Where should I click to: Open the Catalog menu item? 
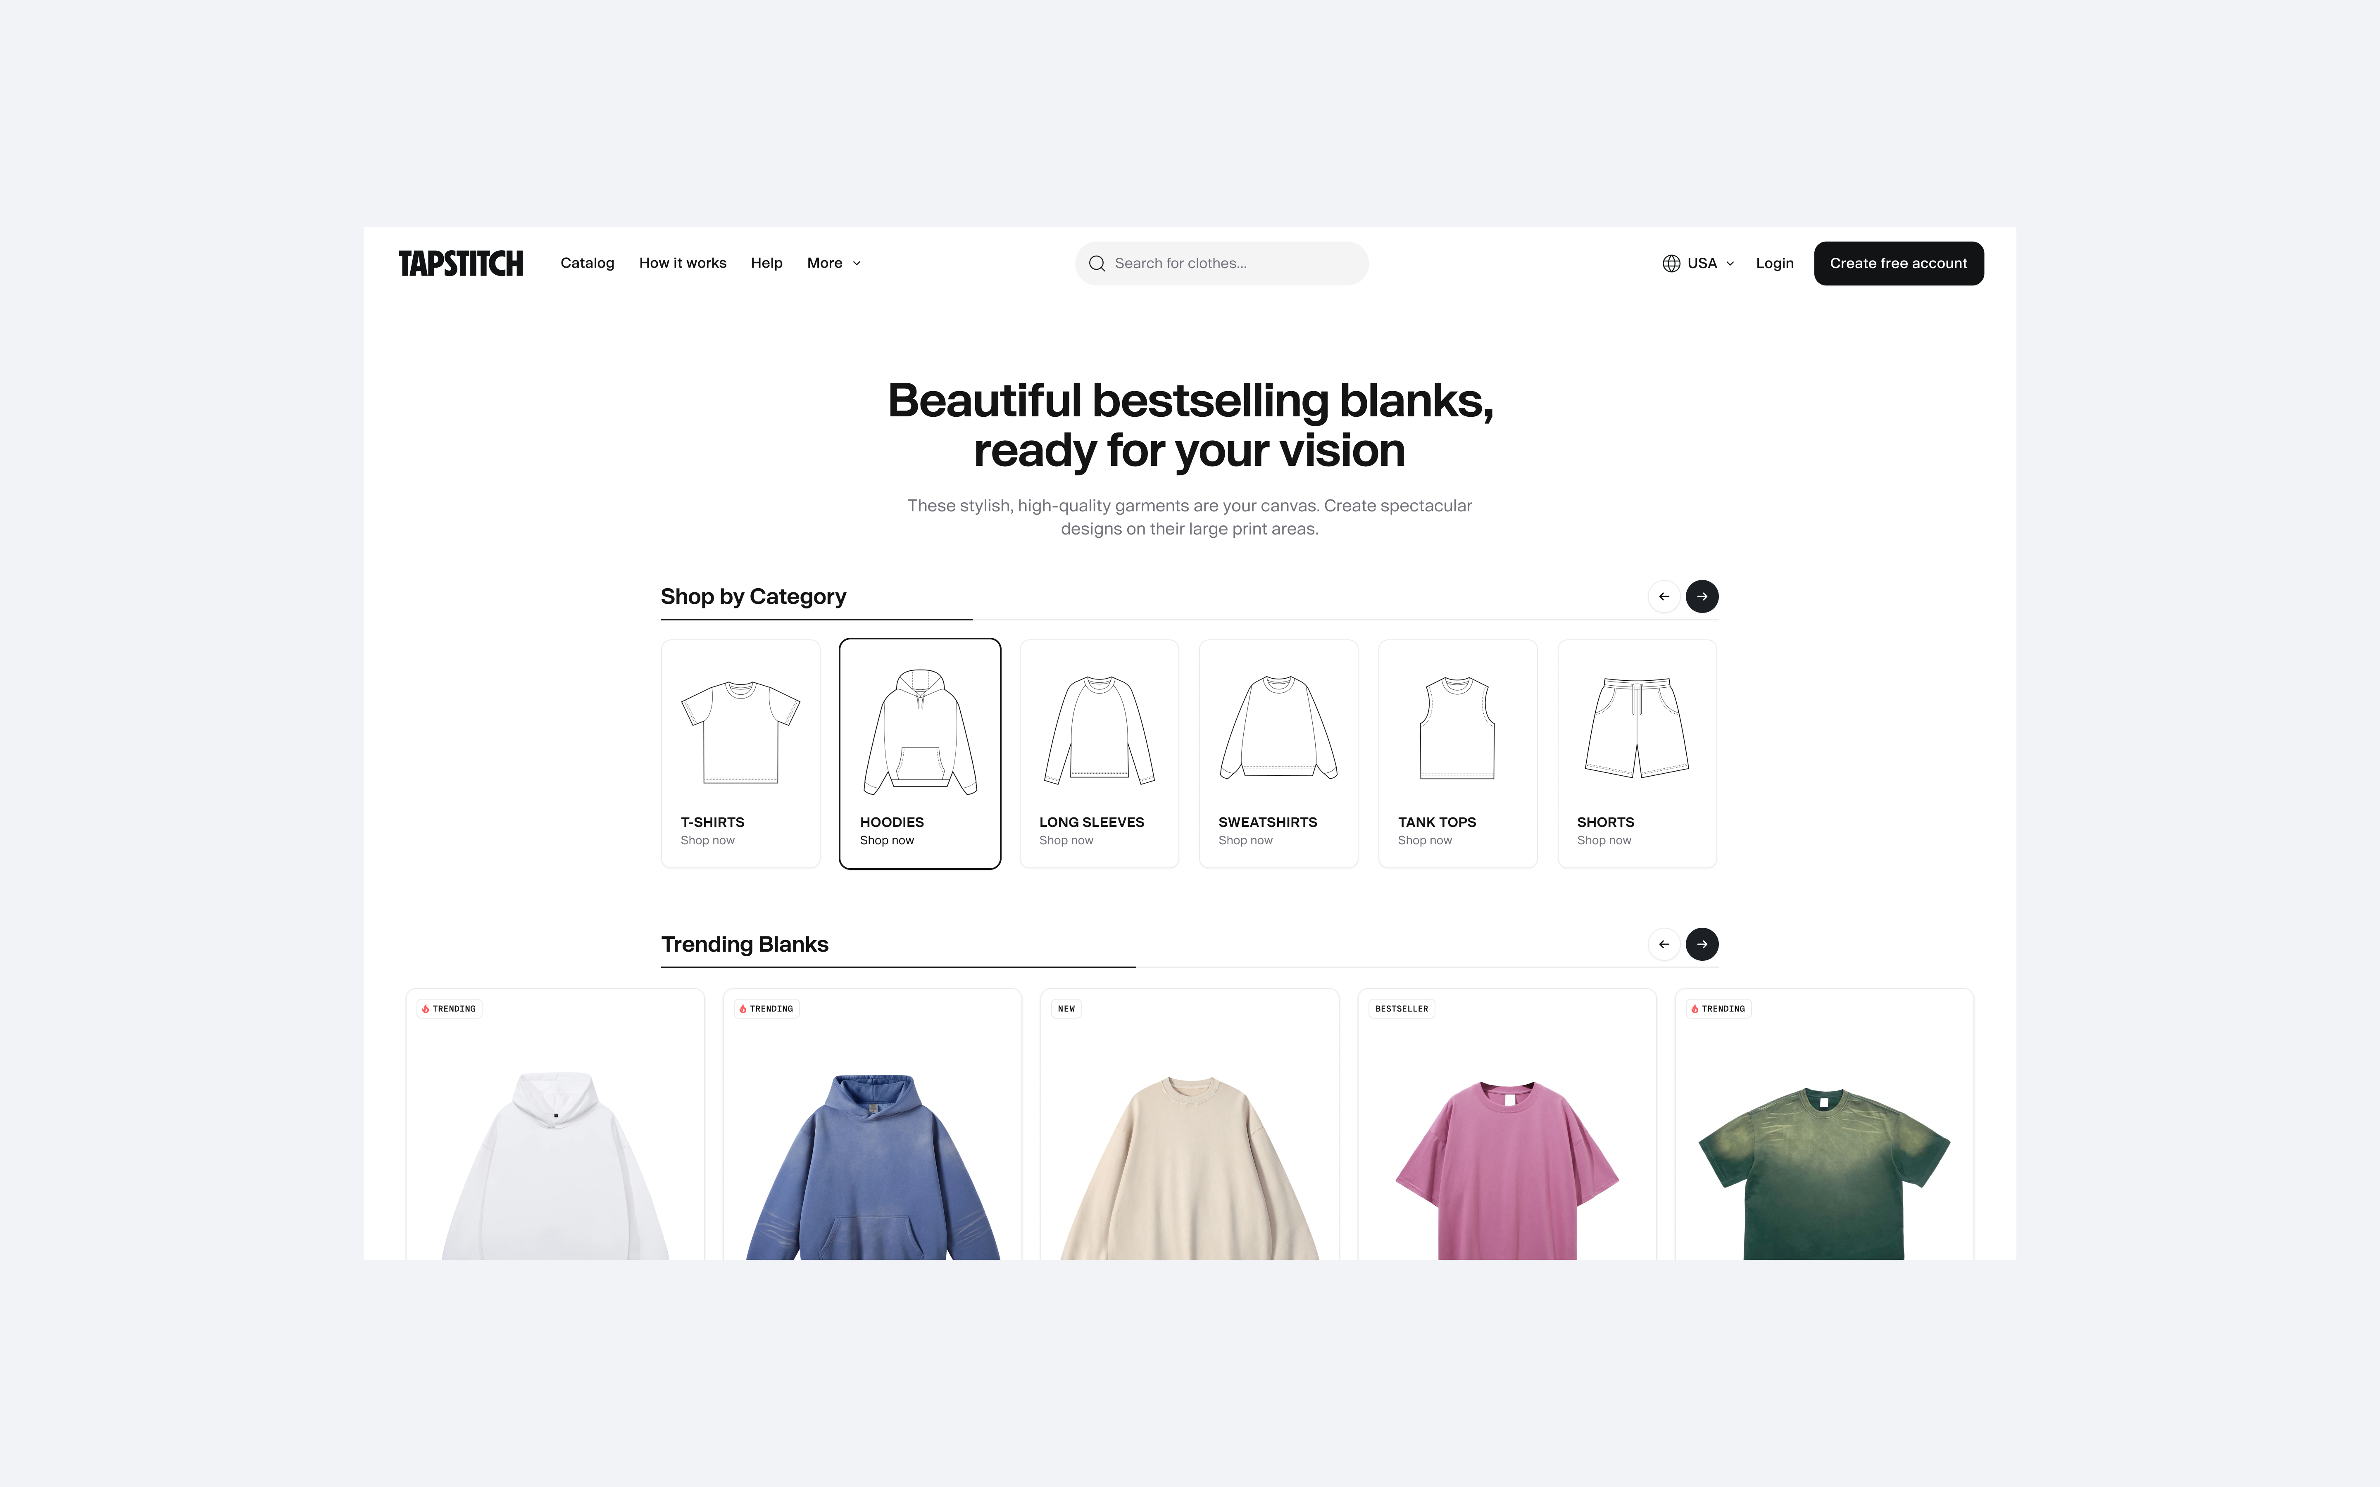coord(587,264)
